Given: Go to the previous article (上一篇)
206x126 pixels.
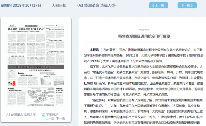Looking at the screenshot, I should pos(158,5).
